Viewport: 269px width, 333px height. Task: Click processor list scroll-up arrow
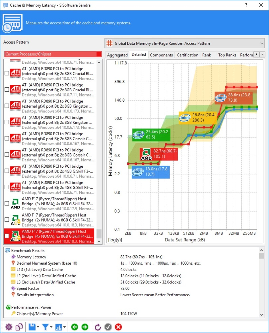pos(99,62)
